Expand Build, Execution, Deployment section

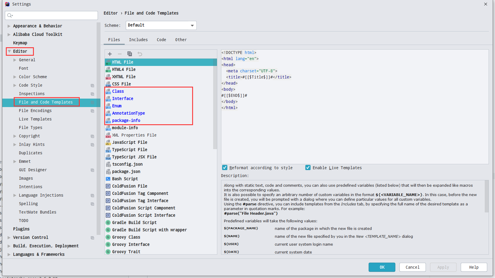[9, 246]
